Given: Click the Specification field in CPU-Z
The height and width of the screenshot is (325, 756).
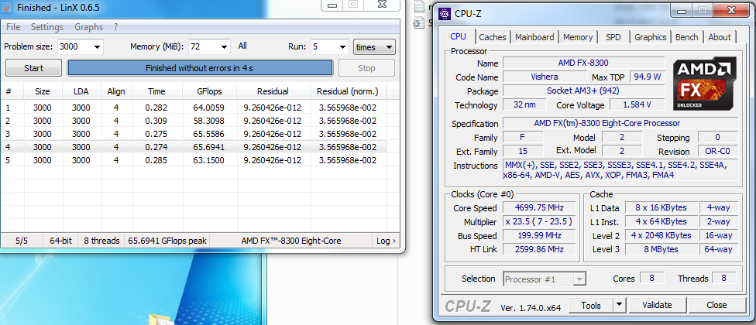Looking at the screenshot, I should [620, 123].
